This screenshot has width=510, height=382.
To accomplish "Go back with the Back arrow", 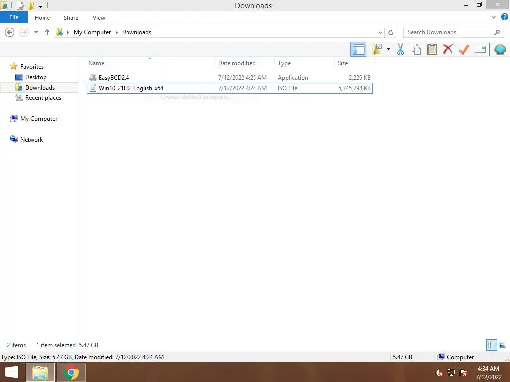I will coord(10,32).
